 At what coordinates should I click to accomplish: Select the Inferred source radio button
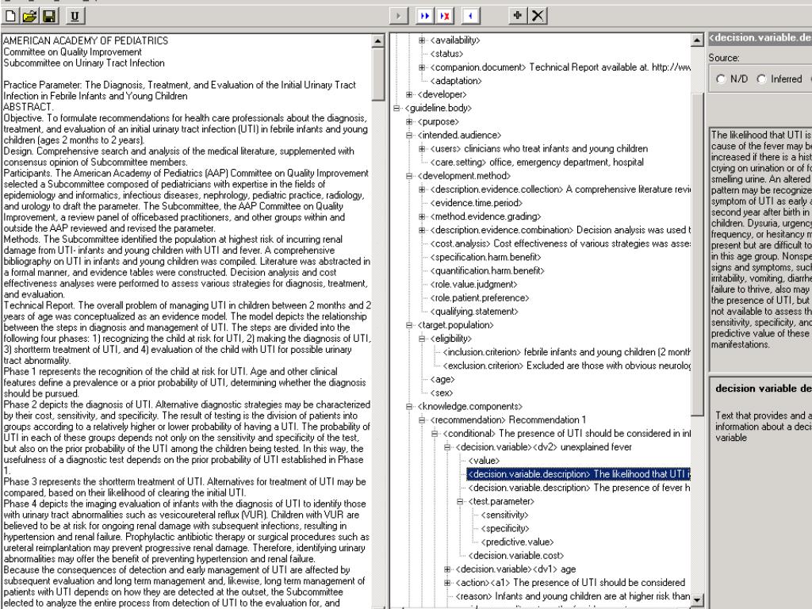tap(761, 79)
